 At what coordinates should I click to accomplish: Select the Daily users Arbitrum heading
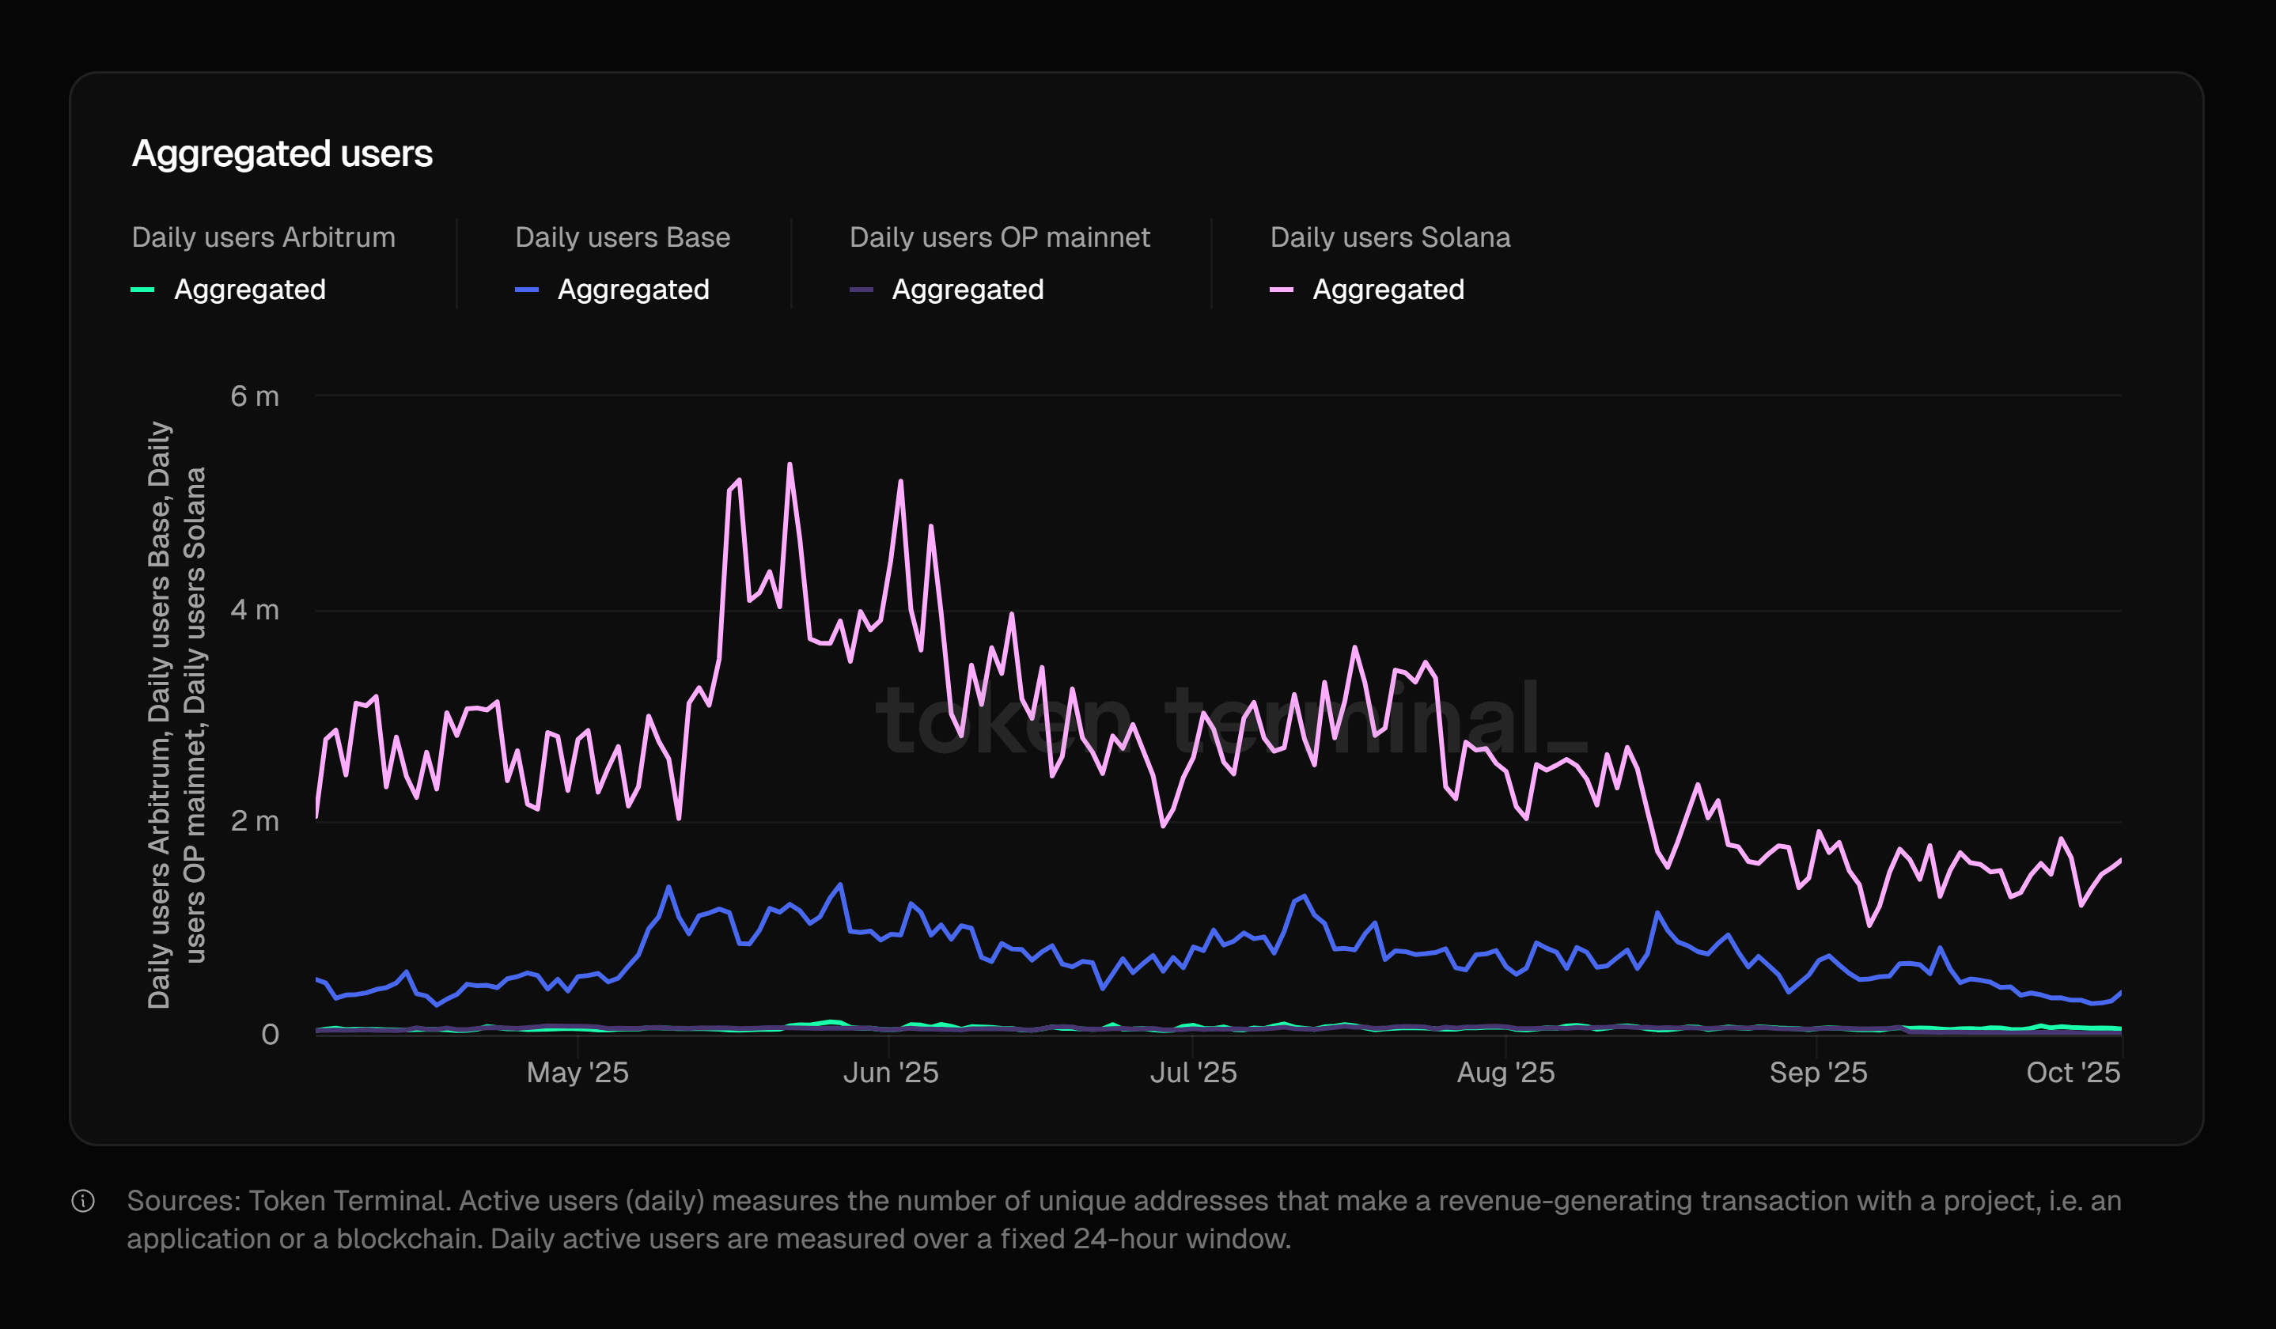point(263,237)
